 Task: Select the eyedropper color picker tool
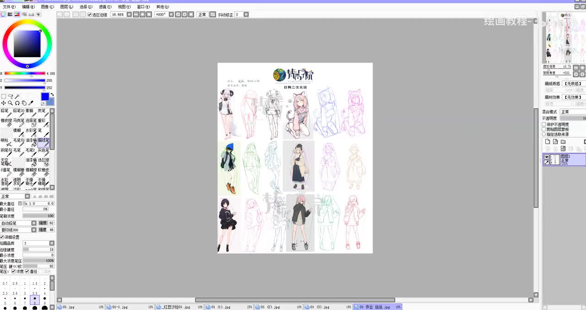(x=31, y=102)
